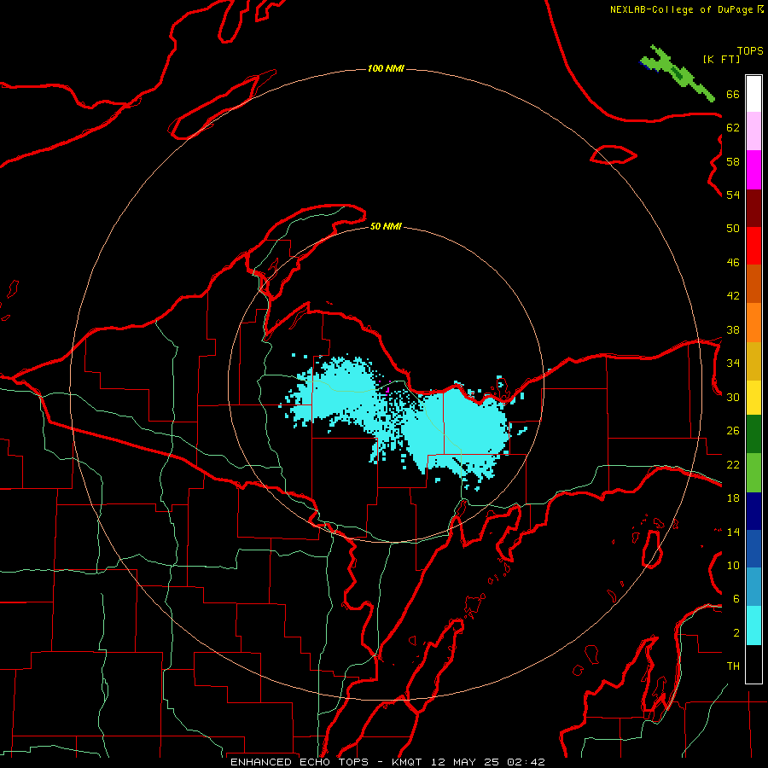The width and height of the screenshot is (768, 768).
Task: Click the bright red 46-50K ft legend swatch
Action: (753, 246)
